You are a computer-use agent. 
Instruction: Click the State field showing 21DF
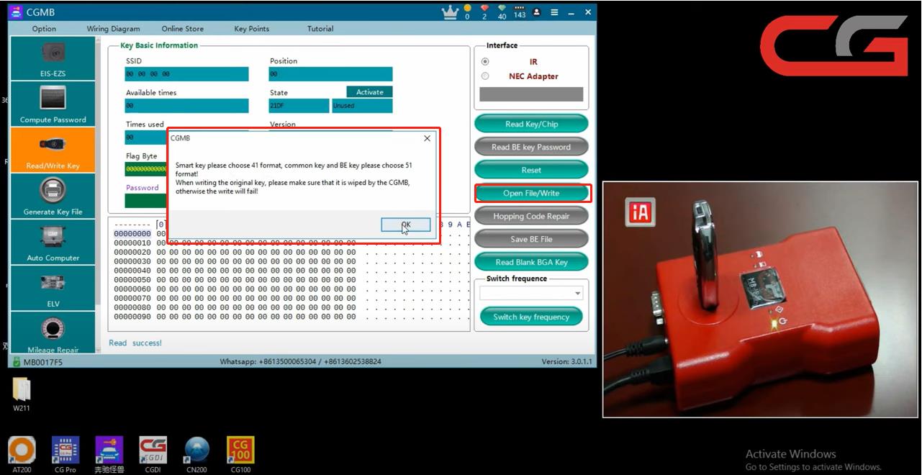pos(299,106)
